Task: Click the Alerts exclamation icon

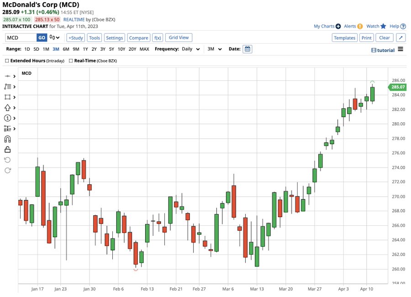Action: tap(360, 26)
